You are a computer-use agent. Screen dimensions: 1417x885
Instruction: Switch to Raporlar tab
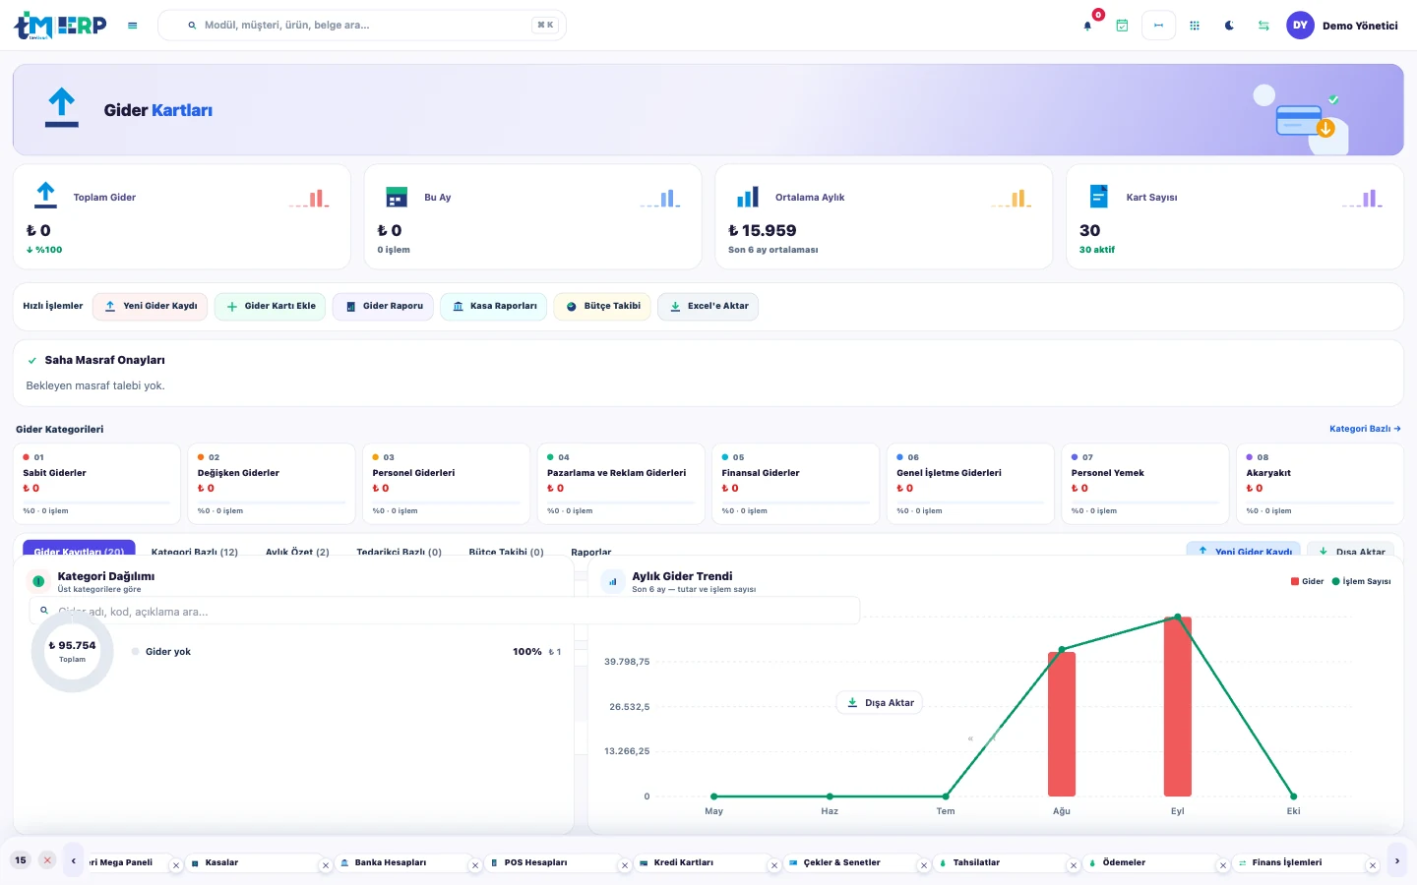click(591, 552)
